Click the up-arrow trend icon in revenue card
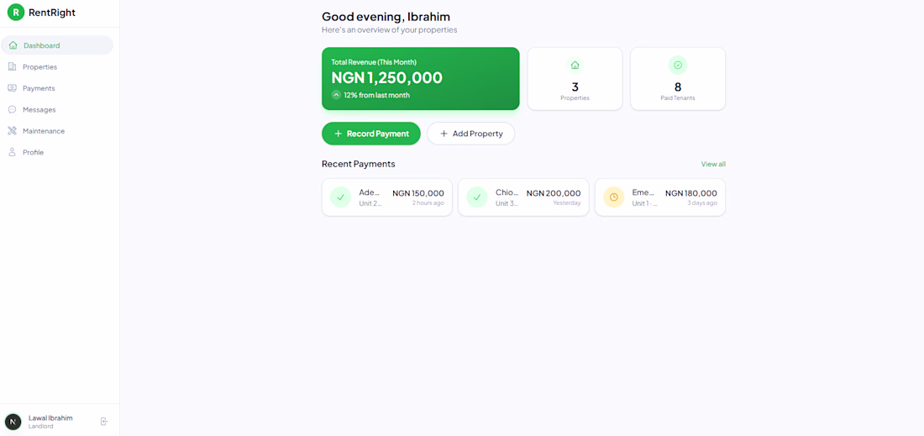The height and width of the screenshot is (436, 924). (336, 95)
